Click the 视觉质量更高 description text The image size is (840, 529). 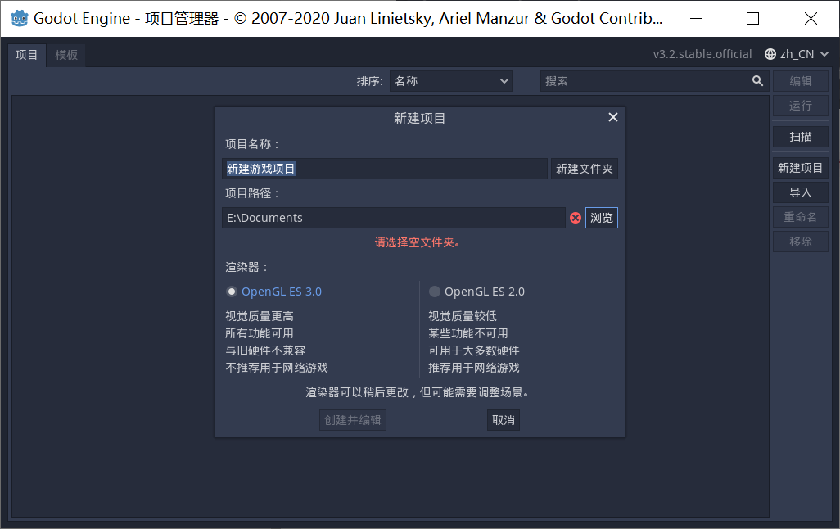pos(260,316)
